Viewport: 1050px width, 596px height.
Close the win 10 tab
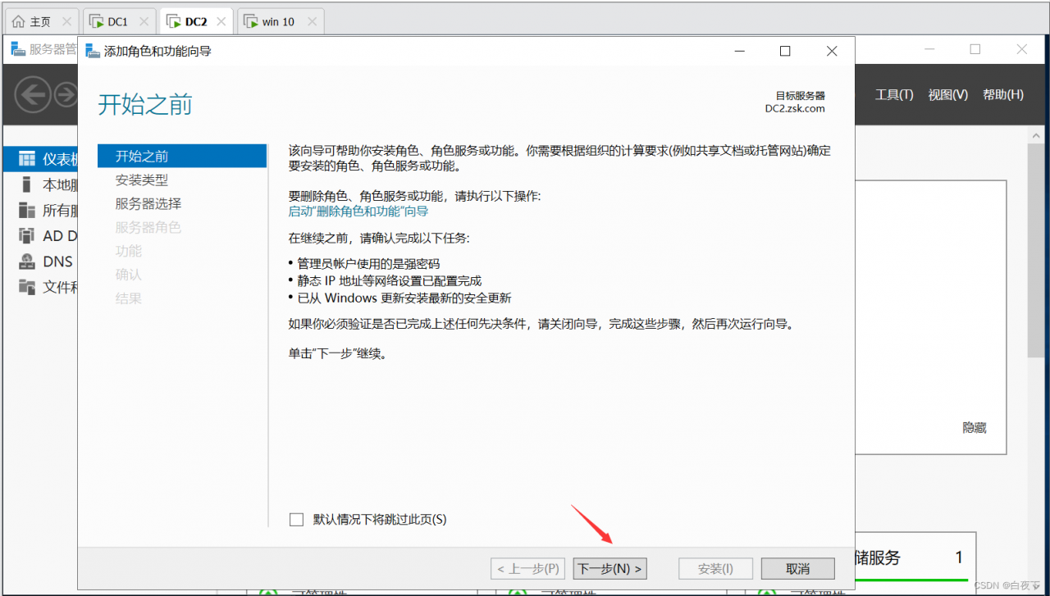pos(311,22)
